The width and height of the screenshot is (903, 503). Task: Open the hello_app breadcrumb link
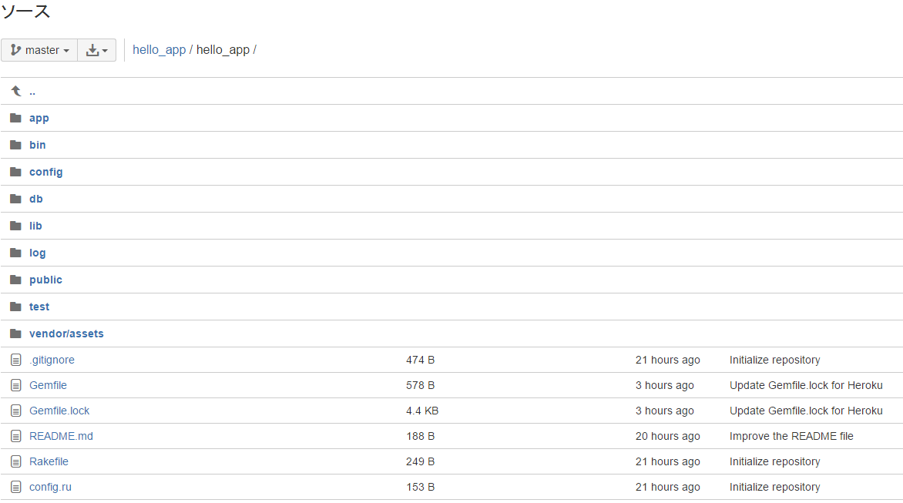click(x=159, y=50)
